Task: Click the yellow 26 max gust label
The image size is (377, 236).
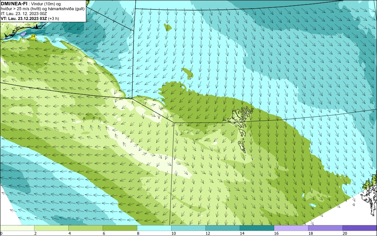Action: (34, 36)
